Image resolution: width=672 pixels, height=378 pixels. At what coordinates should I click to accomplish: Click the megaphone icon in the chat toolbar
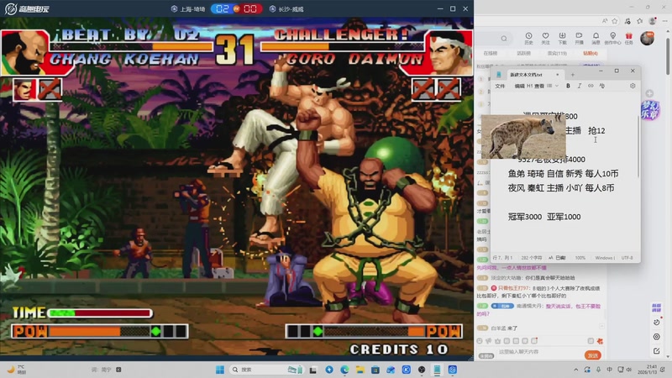point(489,341)
